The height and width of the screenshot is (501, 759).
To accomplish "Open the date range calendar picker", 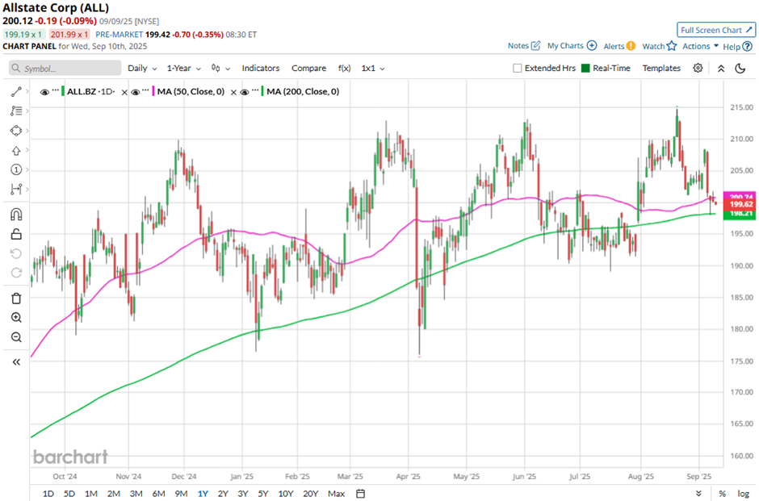I will coord(360,493).
